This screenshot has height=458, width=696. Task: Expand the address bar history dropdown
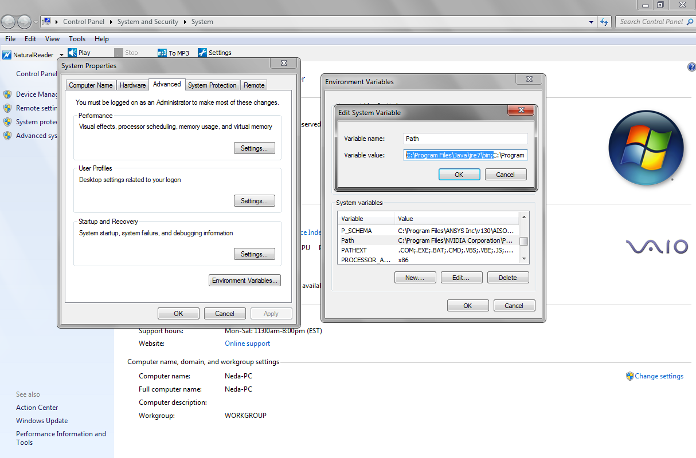point(592,22)
